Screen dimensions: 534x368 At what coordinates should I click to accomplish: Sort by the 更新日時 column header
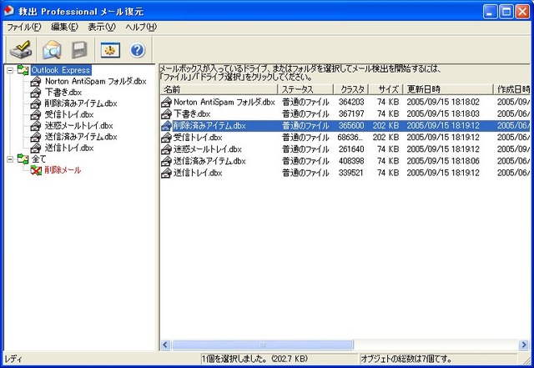coord(448,89)
